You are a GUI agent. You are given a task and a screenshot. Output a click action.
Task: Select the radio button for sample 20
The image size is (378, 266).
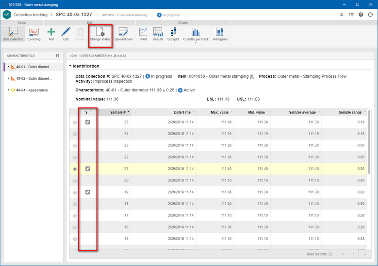75,181
